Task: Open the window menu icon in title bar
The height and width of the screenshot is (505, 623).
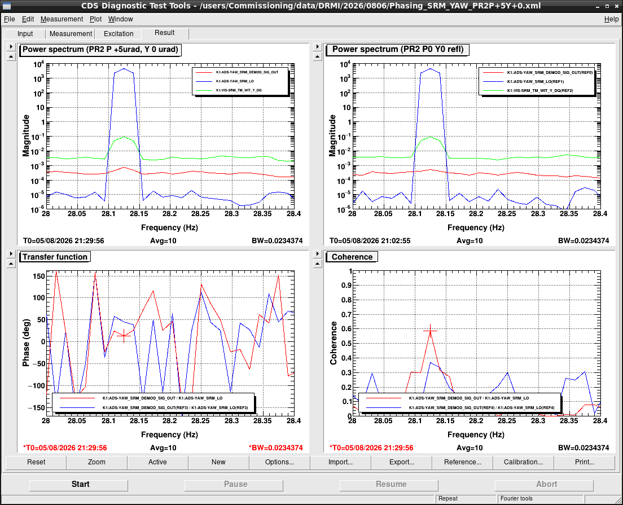Action: [6, 6]
